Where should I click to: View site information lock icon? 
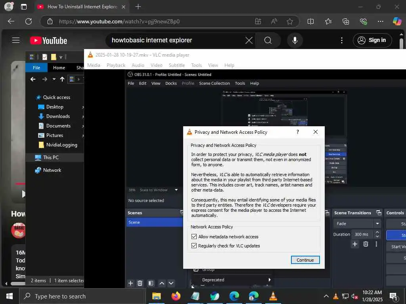[x=50, y=21]
